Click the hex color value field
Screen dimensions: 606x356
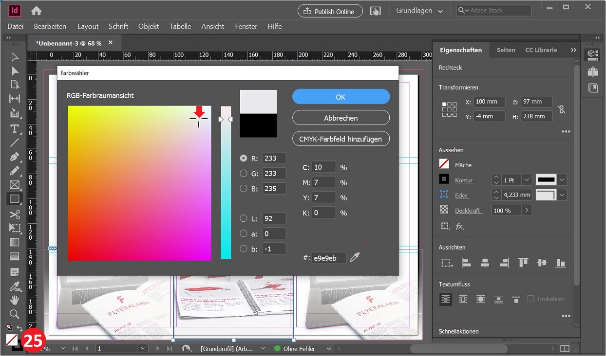(x=329, y=258)
